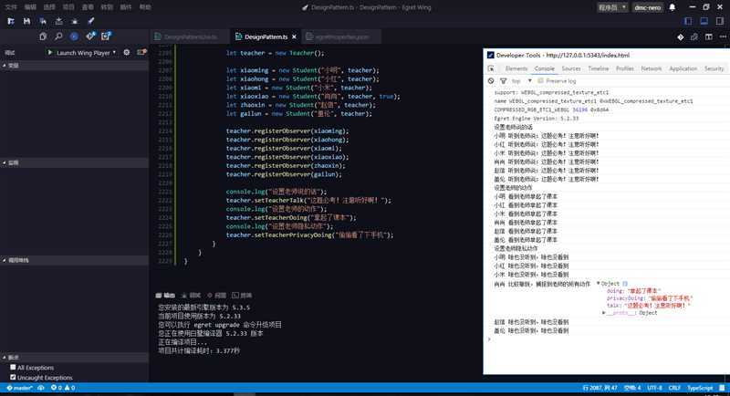Click the rocket icon in top toolbar
730x396 pixels.
(90, 21)
